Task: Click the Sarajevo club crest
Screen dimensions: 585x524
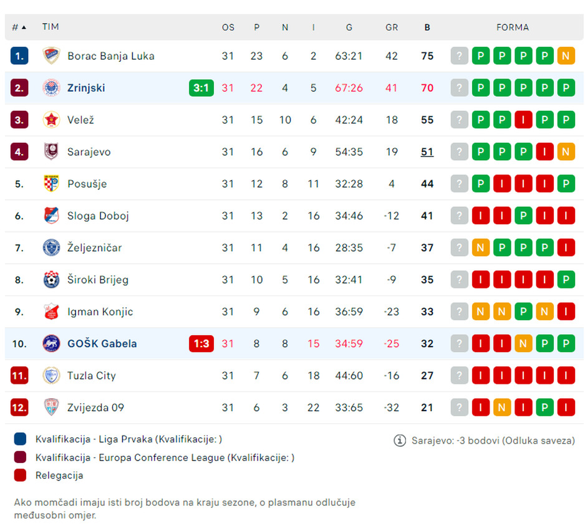Action: coord(51,152)
